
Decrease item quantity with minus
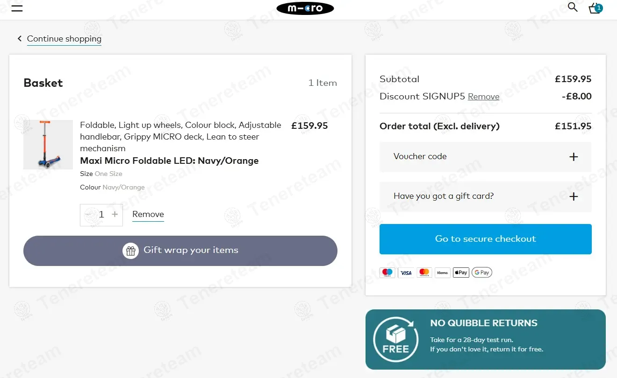coord(88,215)
